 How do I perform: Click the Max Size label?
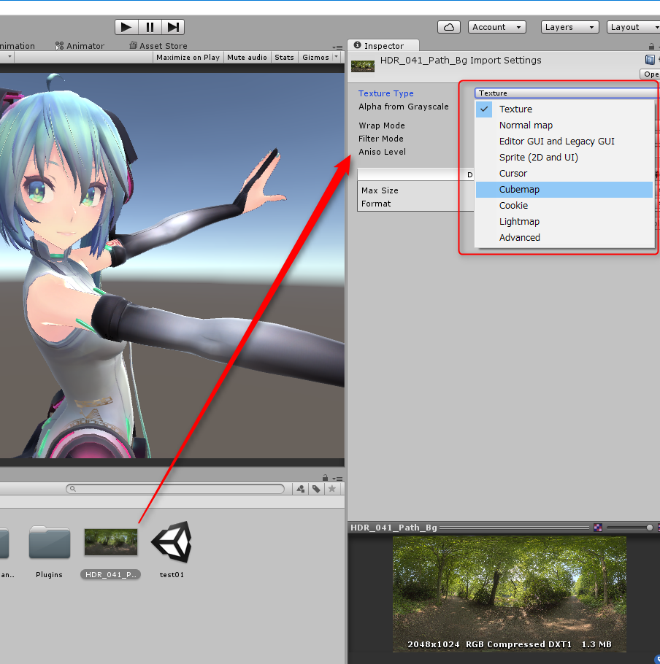tap(380, 190)
